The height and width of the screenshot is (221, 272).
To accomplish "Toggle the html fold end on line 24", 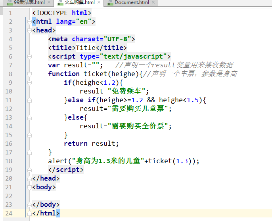I will point(29,213).
